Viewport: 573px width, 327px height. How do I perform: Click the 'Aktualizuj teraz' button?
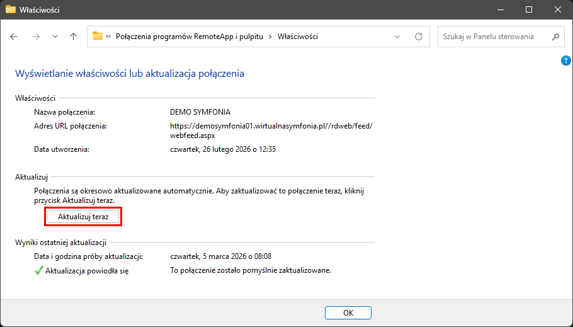pyautogui.click(x=83, y=217)
